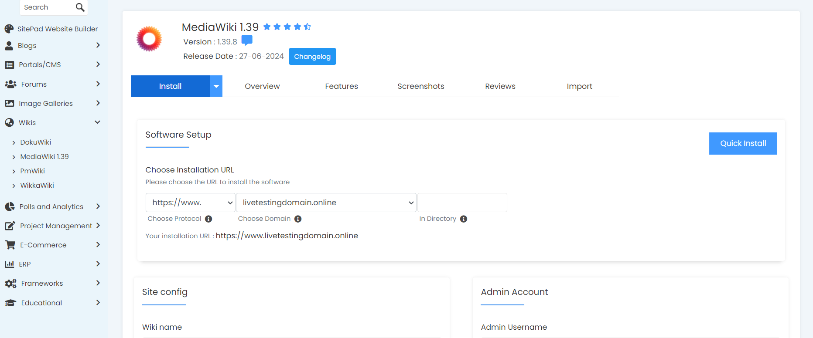Expand the Forums category chevron
The height and width of the screenshot is (338, 813).
point(98,84)
